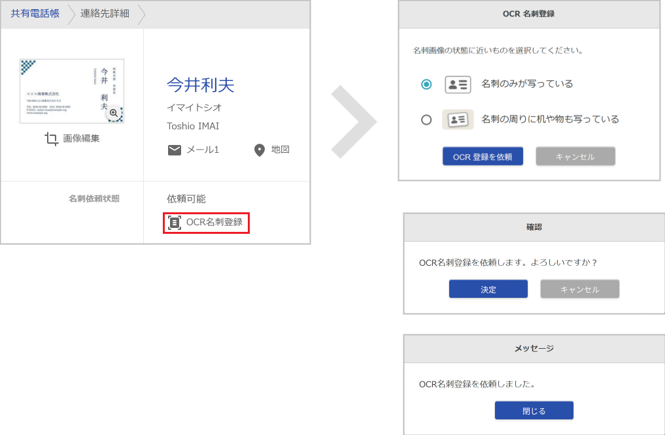Click キャンセル in the 確認 dialog
This screenshot has height=435, width=665.
[580, 289]
